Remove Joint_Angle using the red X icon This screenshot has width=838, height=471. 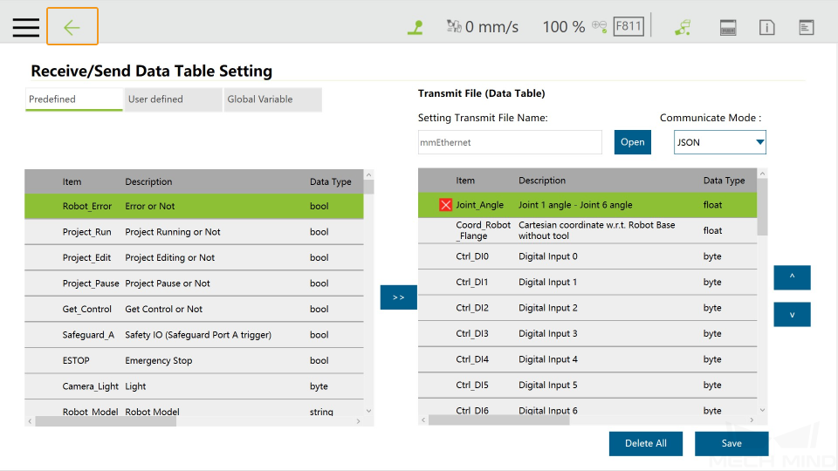(x=445, y=205)
